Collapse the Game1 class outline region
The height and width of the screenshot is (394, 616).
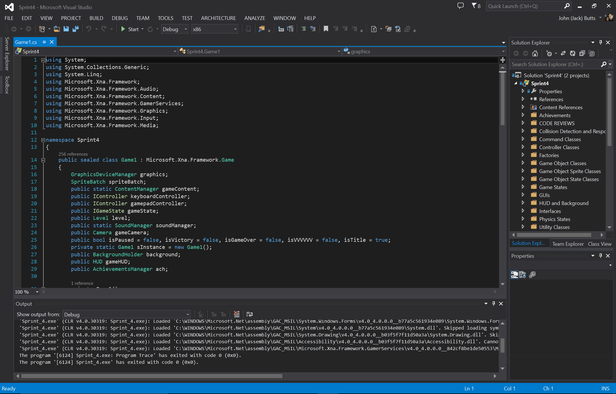pyautogui.click(x=43, y=160)
